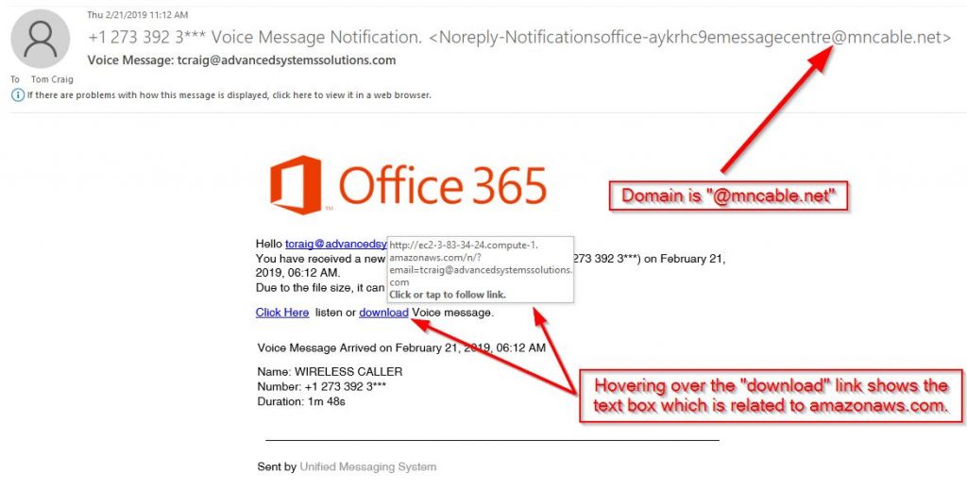Image resolution: width=967 pixels, height=492 pixels.
Task: Click the text 'Duration: 1m 48s'
Action: tap(301, 401)
